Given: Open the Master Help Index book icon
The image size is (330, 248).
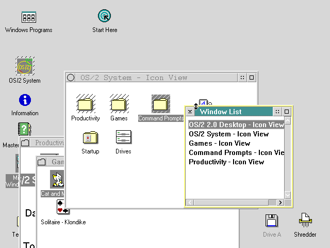Looking at the screenshot, I should [x=24, y=129].
